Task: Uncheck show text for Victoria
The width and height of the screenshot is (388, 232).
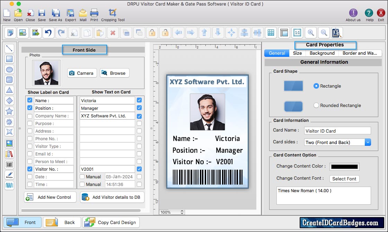Action: coord(139,100)
